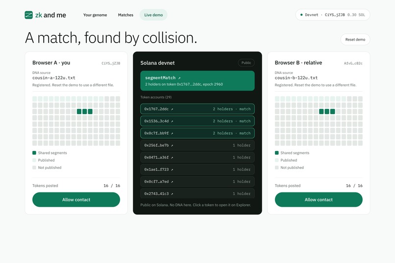395x263 pixels.
Task: Click the Browser B · relative heading
Action: pyautogui.click(x=298, y=63)
